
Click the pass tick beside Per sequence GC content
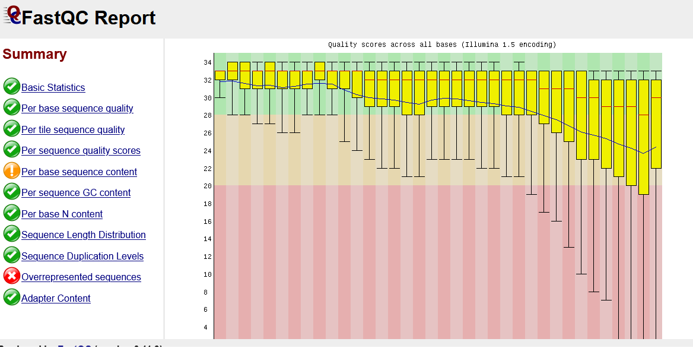pos(11,191)
